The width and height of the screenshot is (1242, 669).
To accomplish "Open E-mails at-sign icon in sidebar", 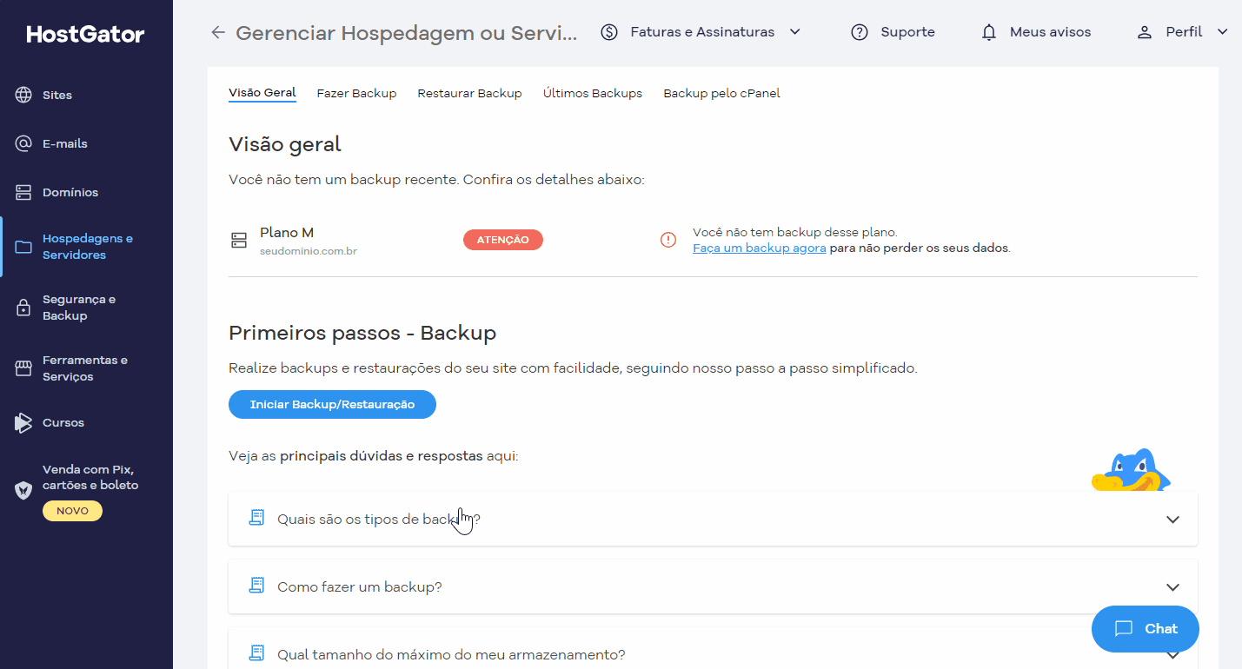I will (x=23, y=143).
